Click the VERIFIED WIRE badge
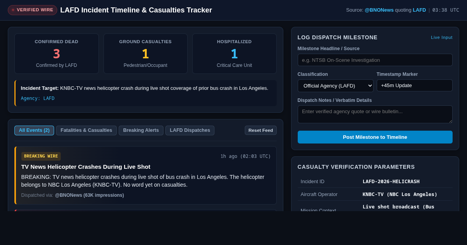 point(32,10)
